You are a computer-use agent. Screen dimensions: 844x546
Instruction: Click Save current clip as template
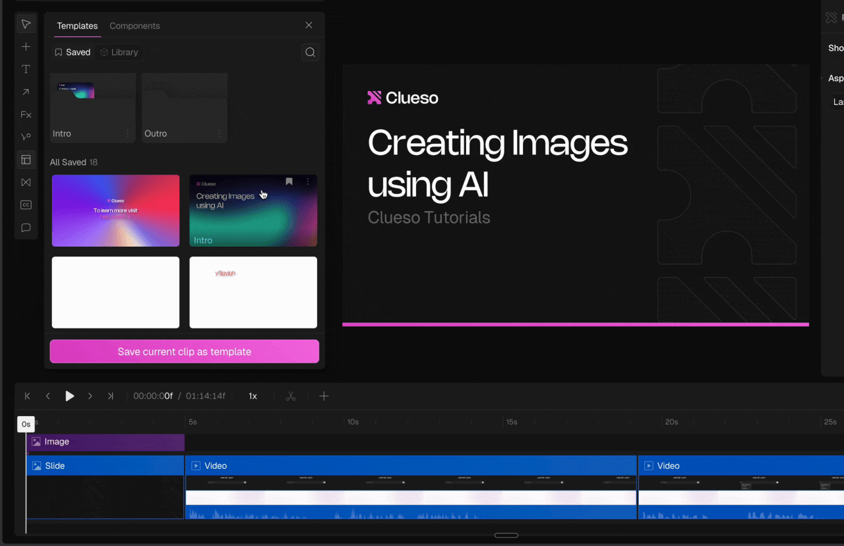coord(184,351)
